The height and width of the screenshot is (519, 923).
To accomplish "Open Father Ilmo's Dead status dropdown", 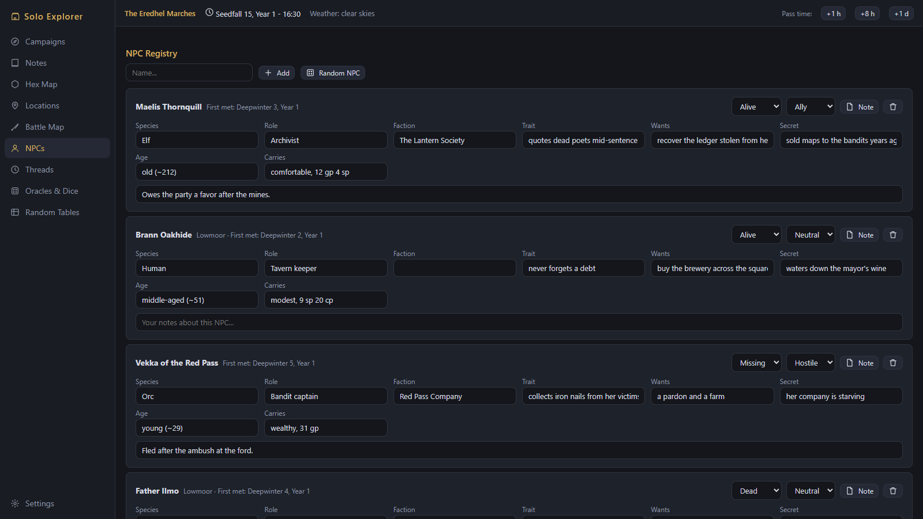I will tap(757, 491).
